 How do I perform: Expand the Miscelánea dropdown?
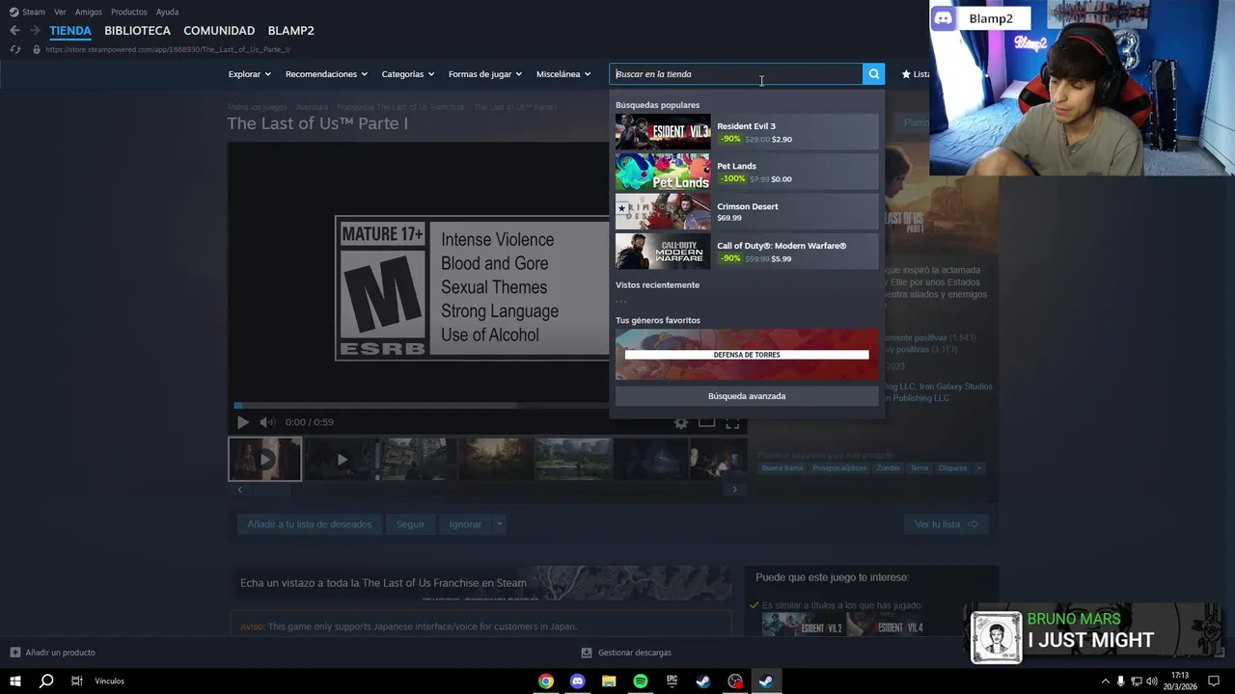click(x=563, y=74)
